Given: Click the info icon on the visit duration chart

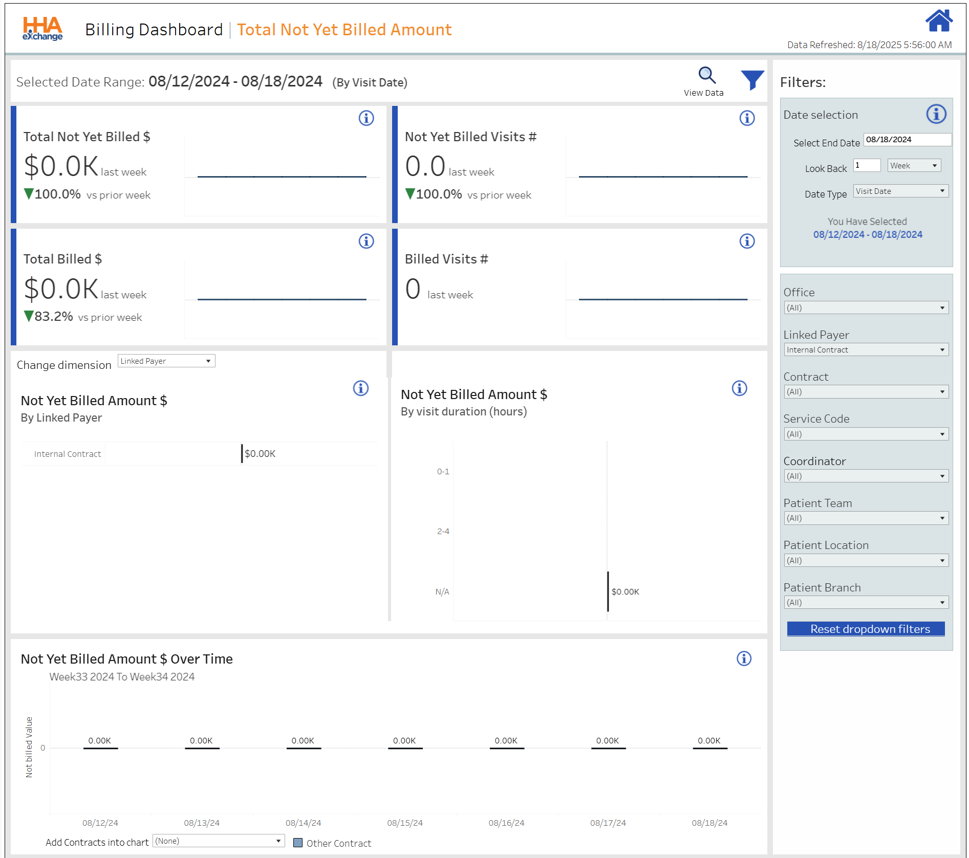Looking at the screenshot, I should point(739,389).
